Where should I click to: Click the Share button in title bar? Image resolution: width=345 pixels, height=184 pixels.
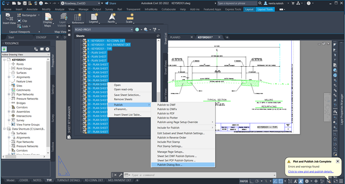tap(111, 3)
